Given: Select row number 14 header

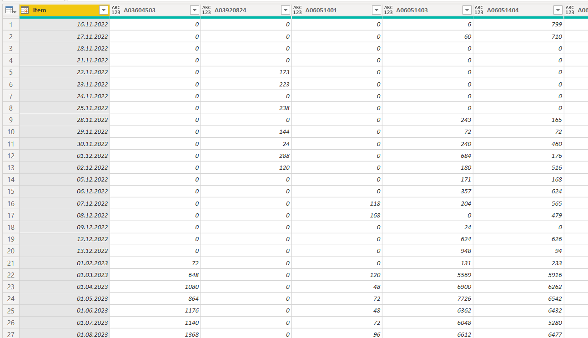Looking at the screenshot, I should [11, 180].
